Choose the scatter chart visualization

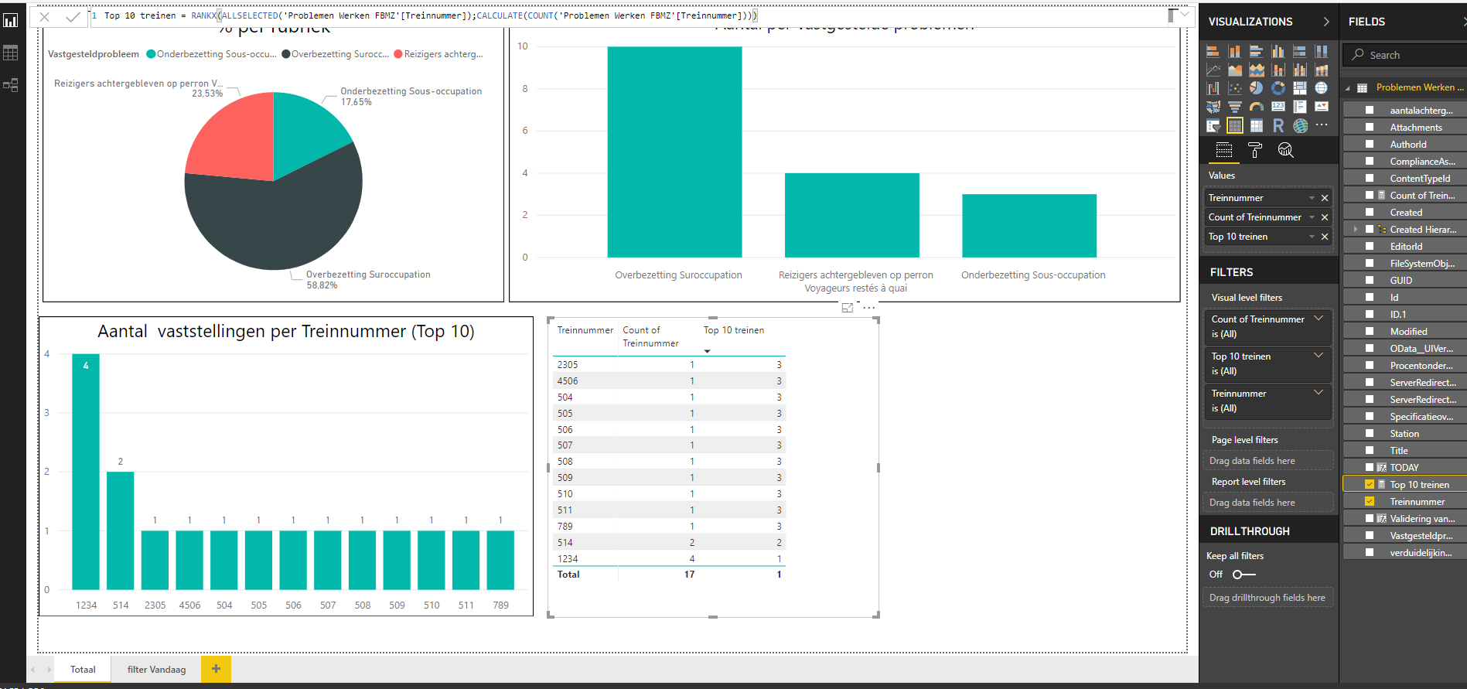click(1234, 89)
